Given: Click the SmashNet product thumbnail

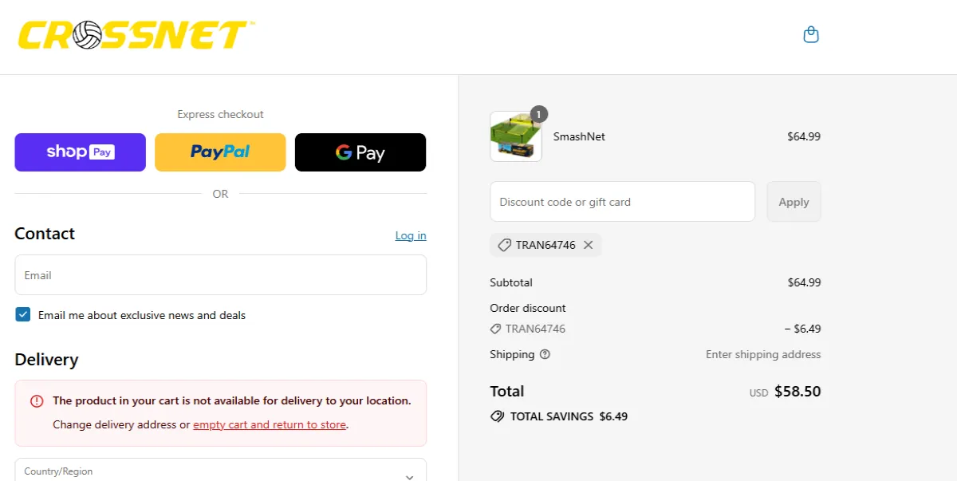Looking at the screenshot, I should click(x=514, y=136).
